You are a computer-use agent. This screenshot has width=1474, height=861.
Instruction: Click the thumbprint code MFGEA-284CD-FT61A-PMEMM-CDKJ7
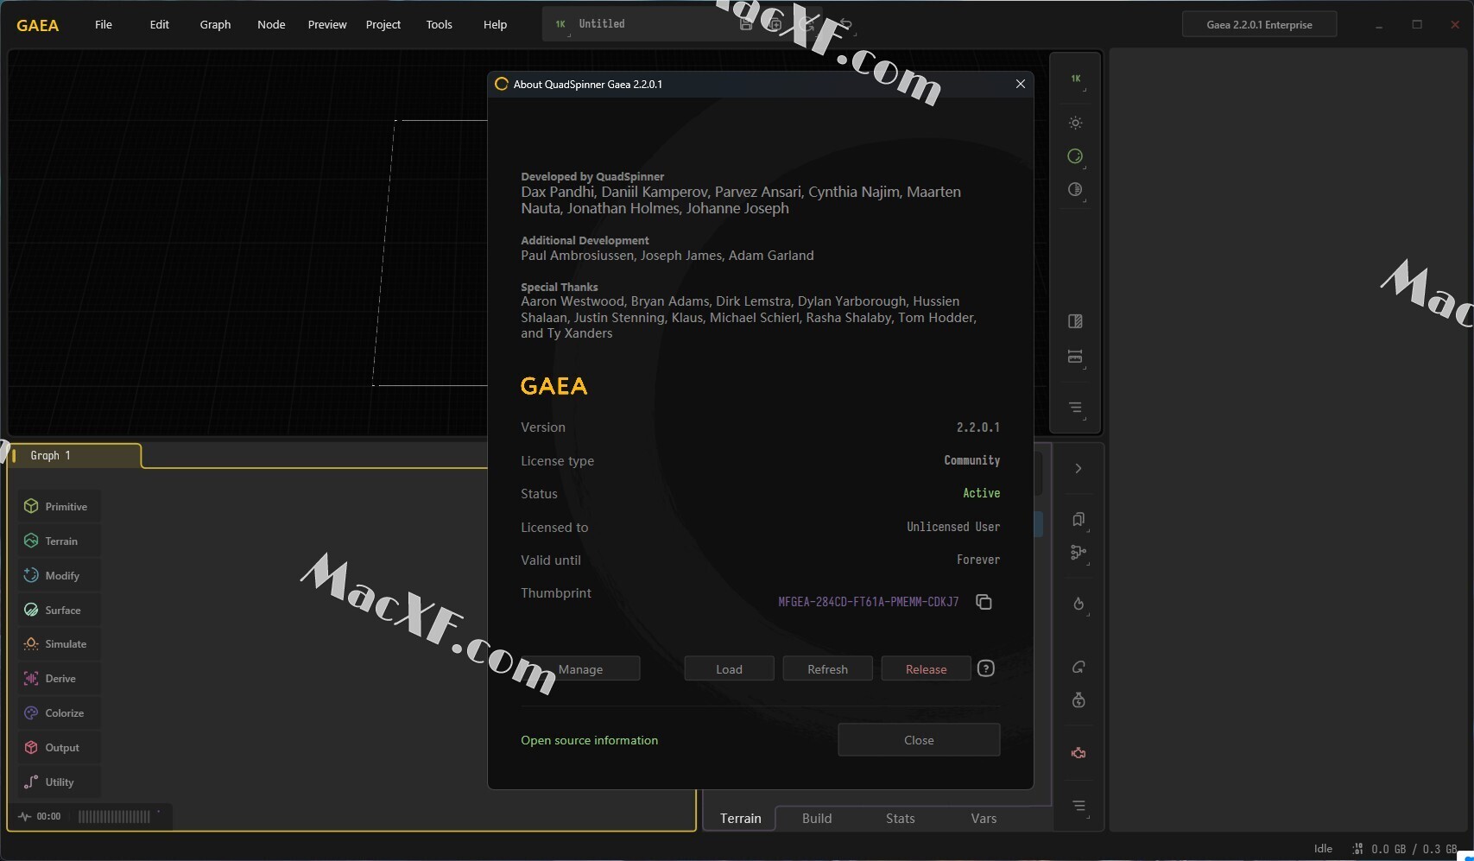[x=868, y=602]
